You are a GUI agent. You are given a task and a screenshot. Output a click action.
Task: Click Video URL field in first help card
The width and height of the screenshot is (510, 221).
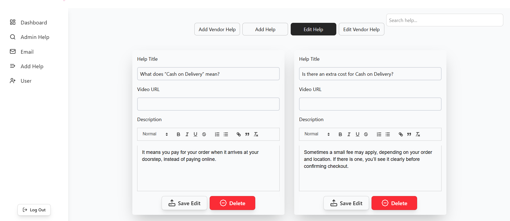(x=208, y=104)
